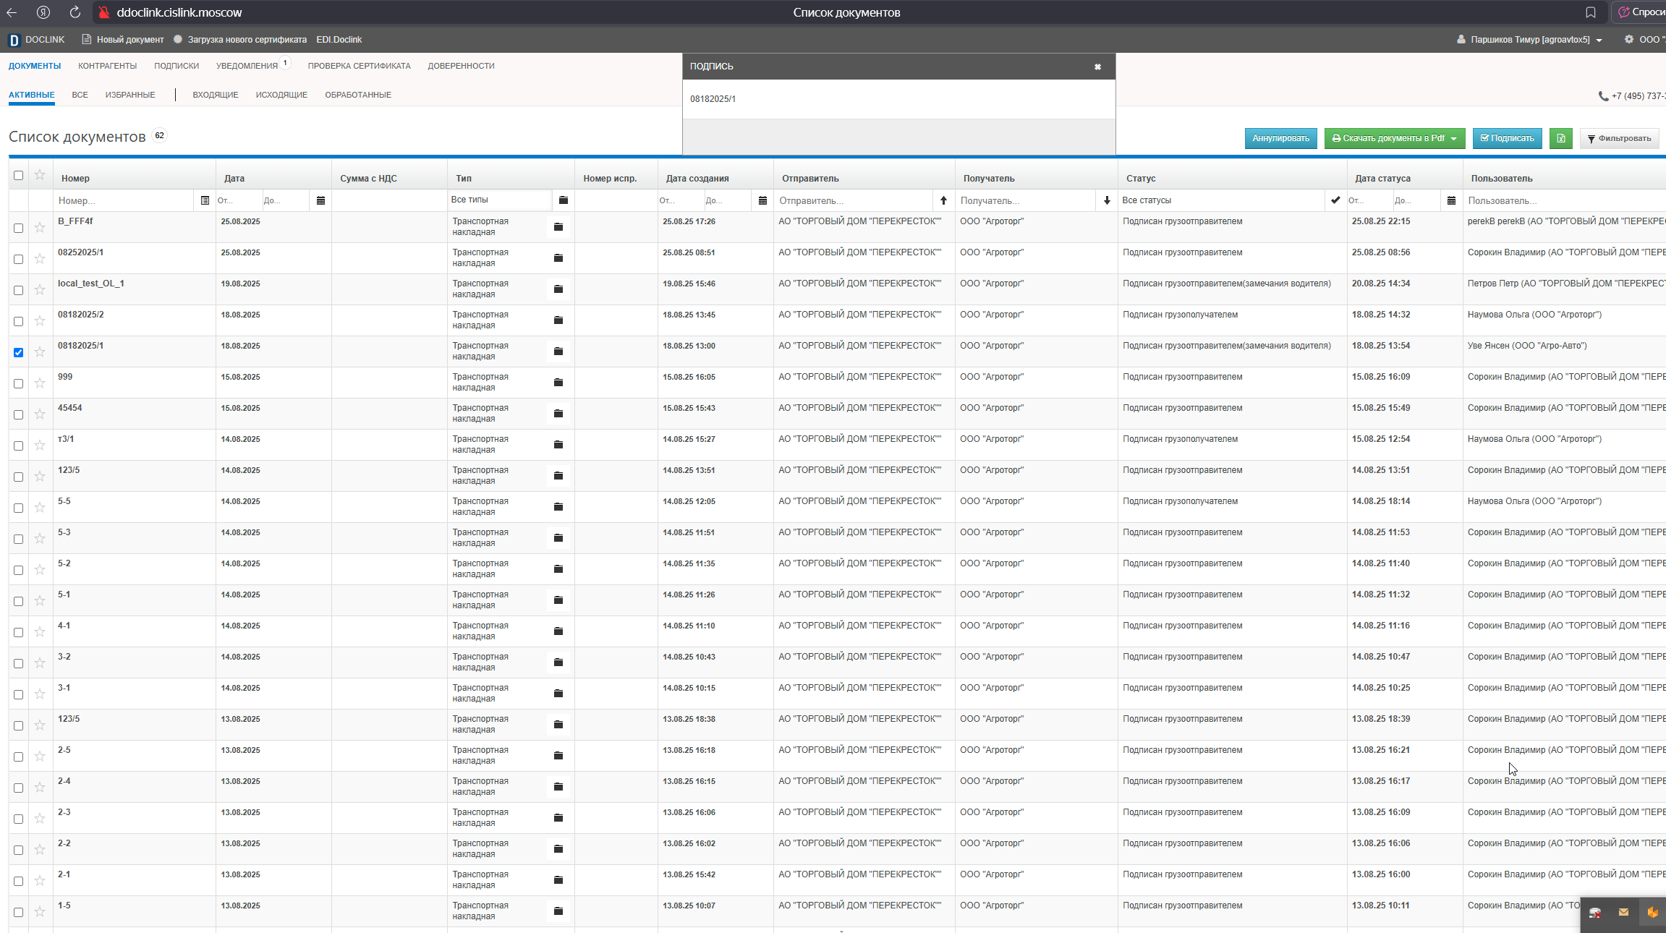Click Новый документ link
The width and height of the screenshot is (1666, 933).
[123, 40]
